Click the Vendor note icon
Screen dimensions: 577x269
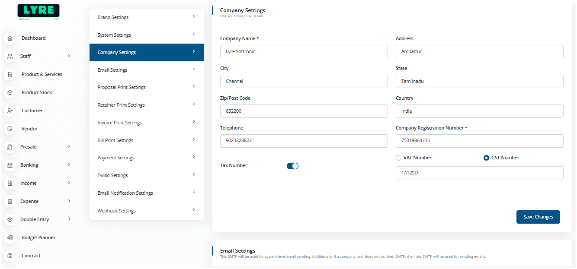point(10,129)
